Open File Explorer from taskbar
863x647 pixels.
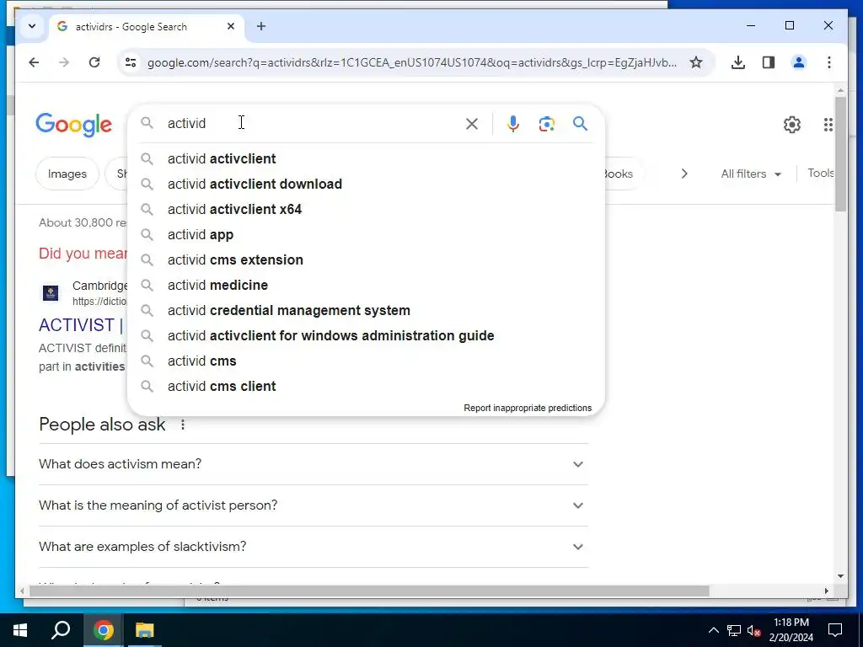[144, 630]
